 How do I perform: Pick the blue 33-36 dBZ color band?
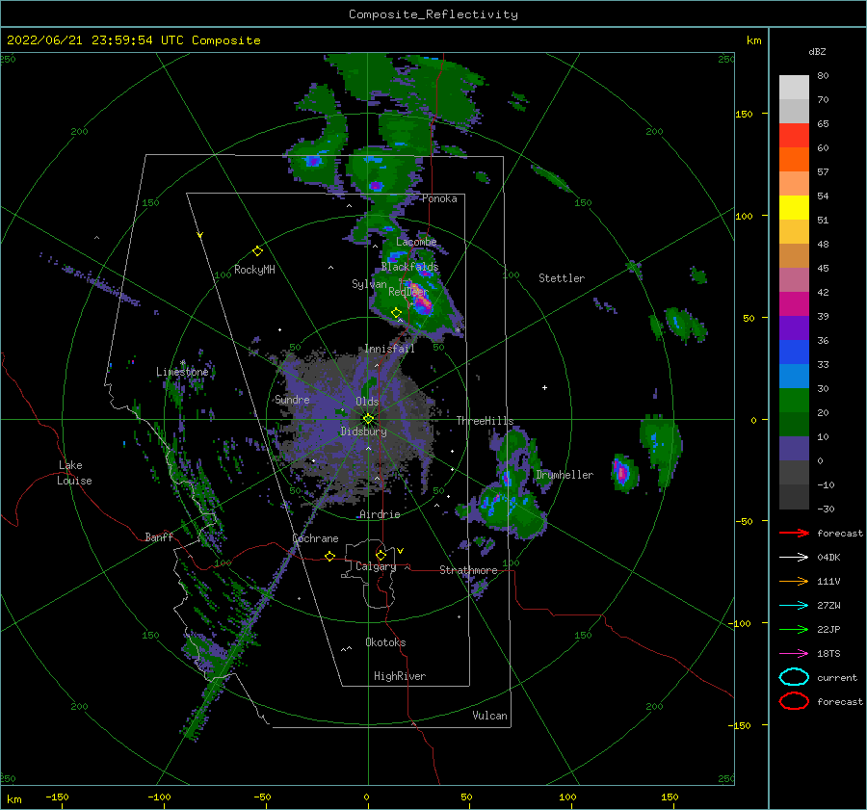tap(794, 352)
